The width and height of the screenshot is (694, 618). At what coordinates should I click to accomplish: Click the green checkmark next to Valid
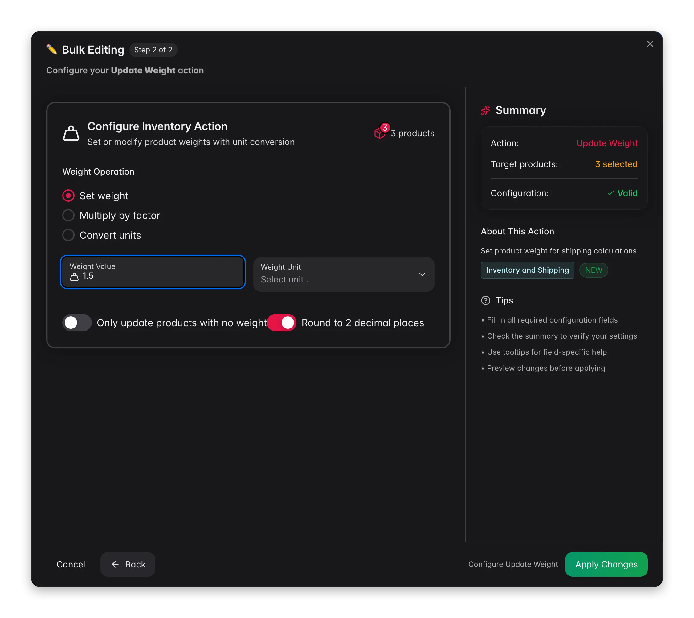pos(610,193)
